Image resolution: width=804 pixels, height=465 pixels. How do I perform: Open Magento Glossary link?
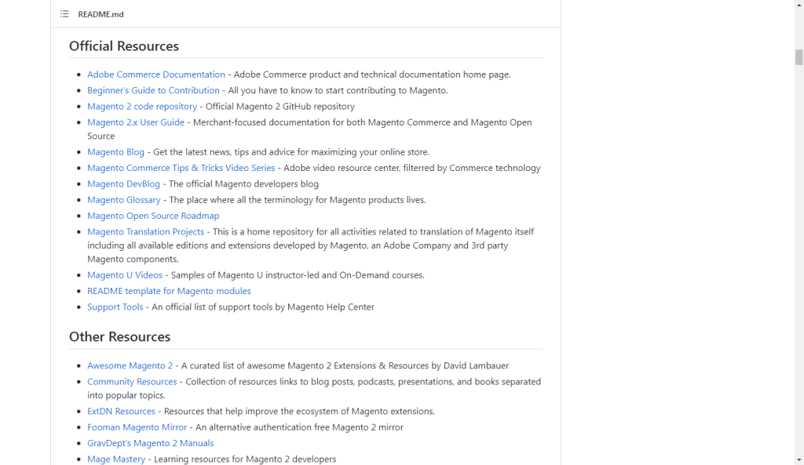coord(123,199)
